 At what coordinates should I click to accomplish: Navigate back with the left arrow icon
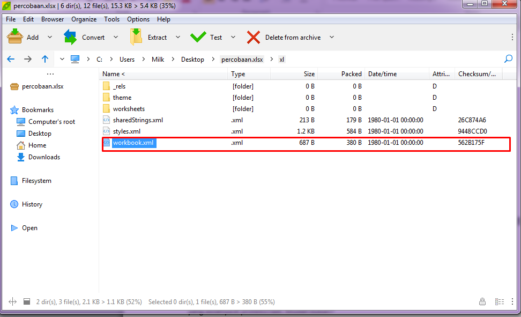coord(10,59)
